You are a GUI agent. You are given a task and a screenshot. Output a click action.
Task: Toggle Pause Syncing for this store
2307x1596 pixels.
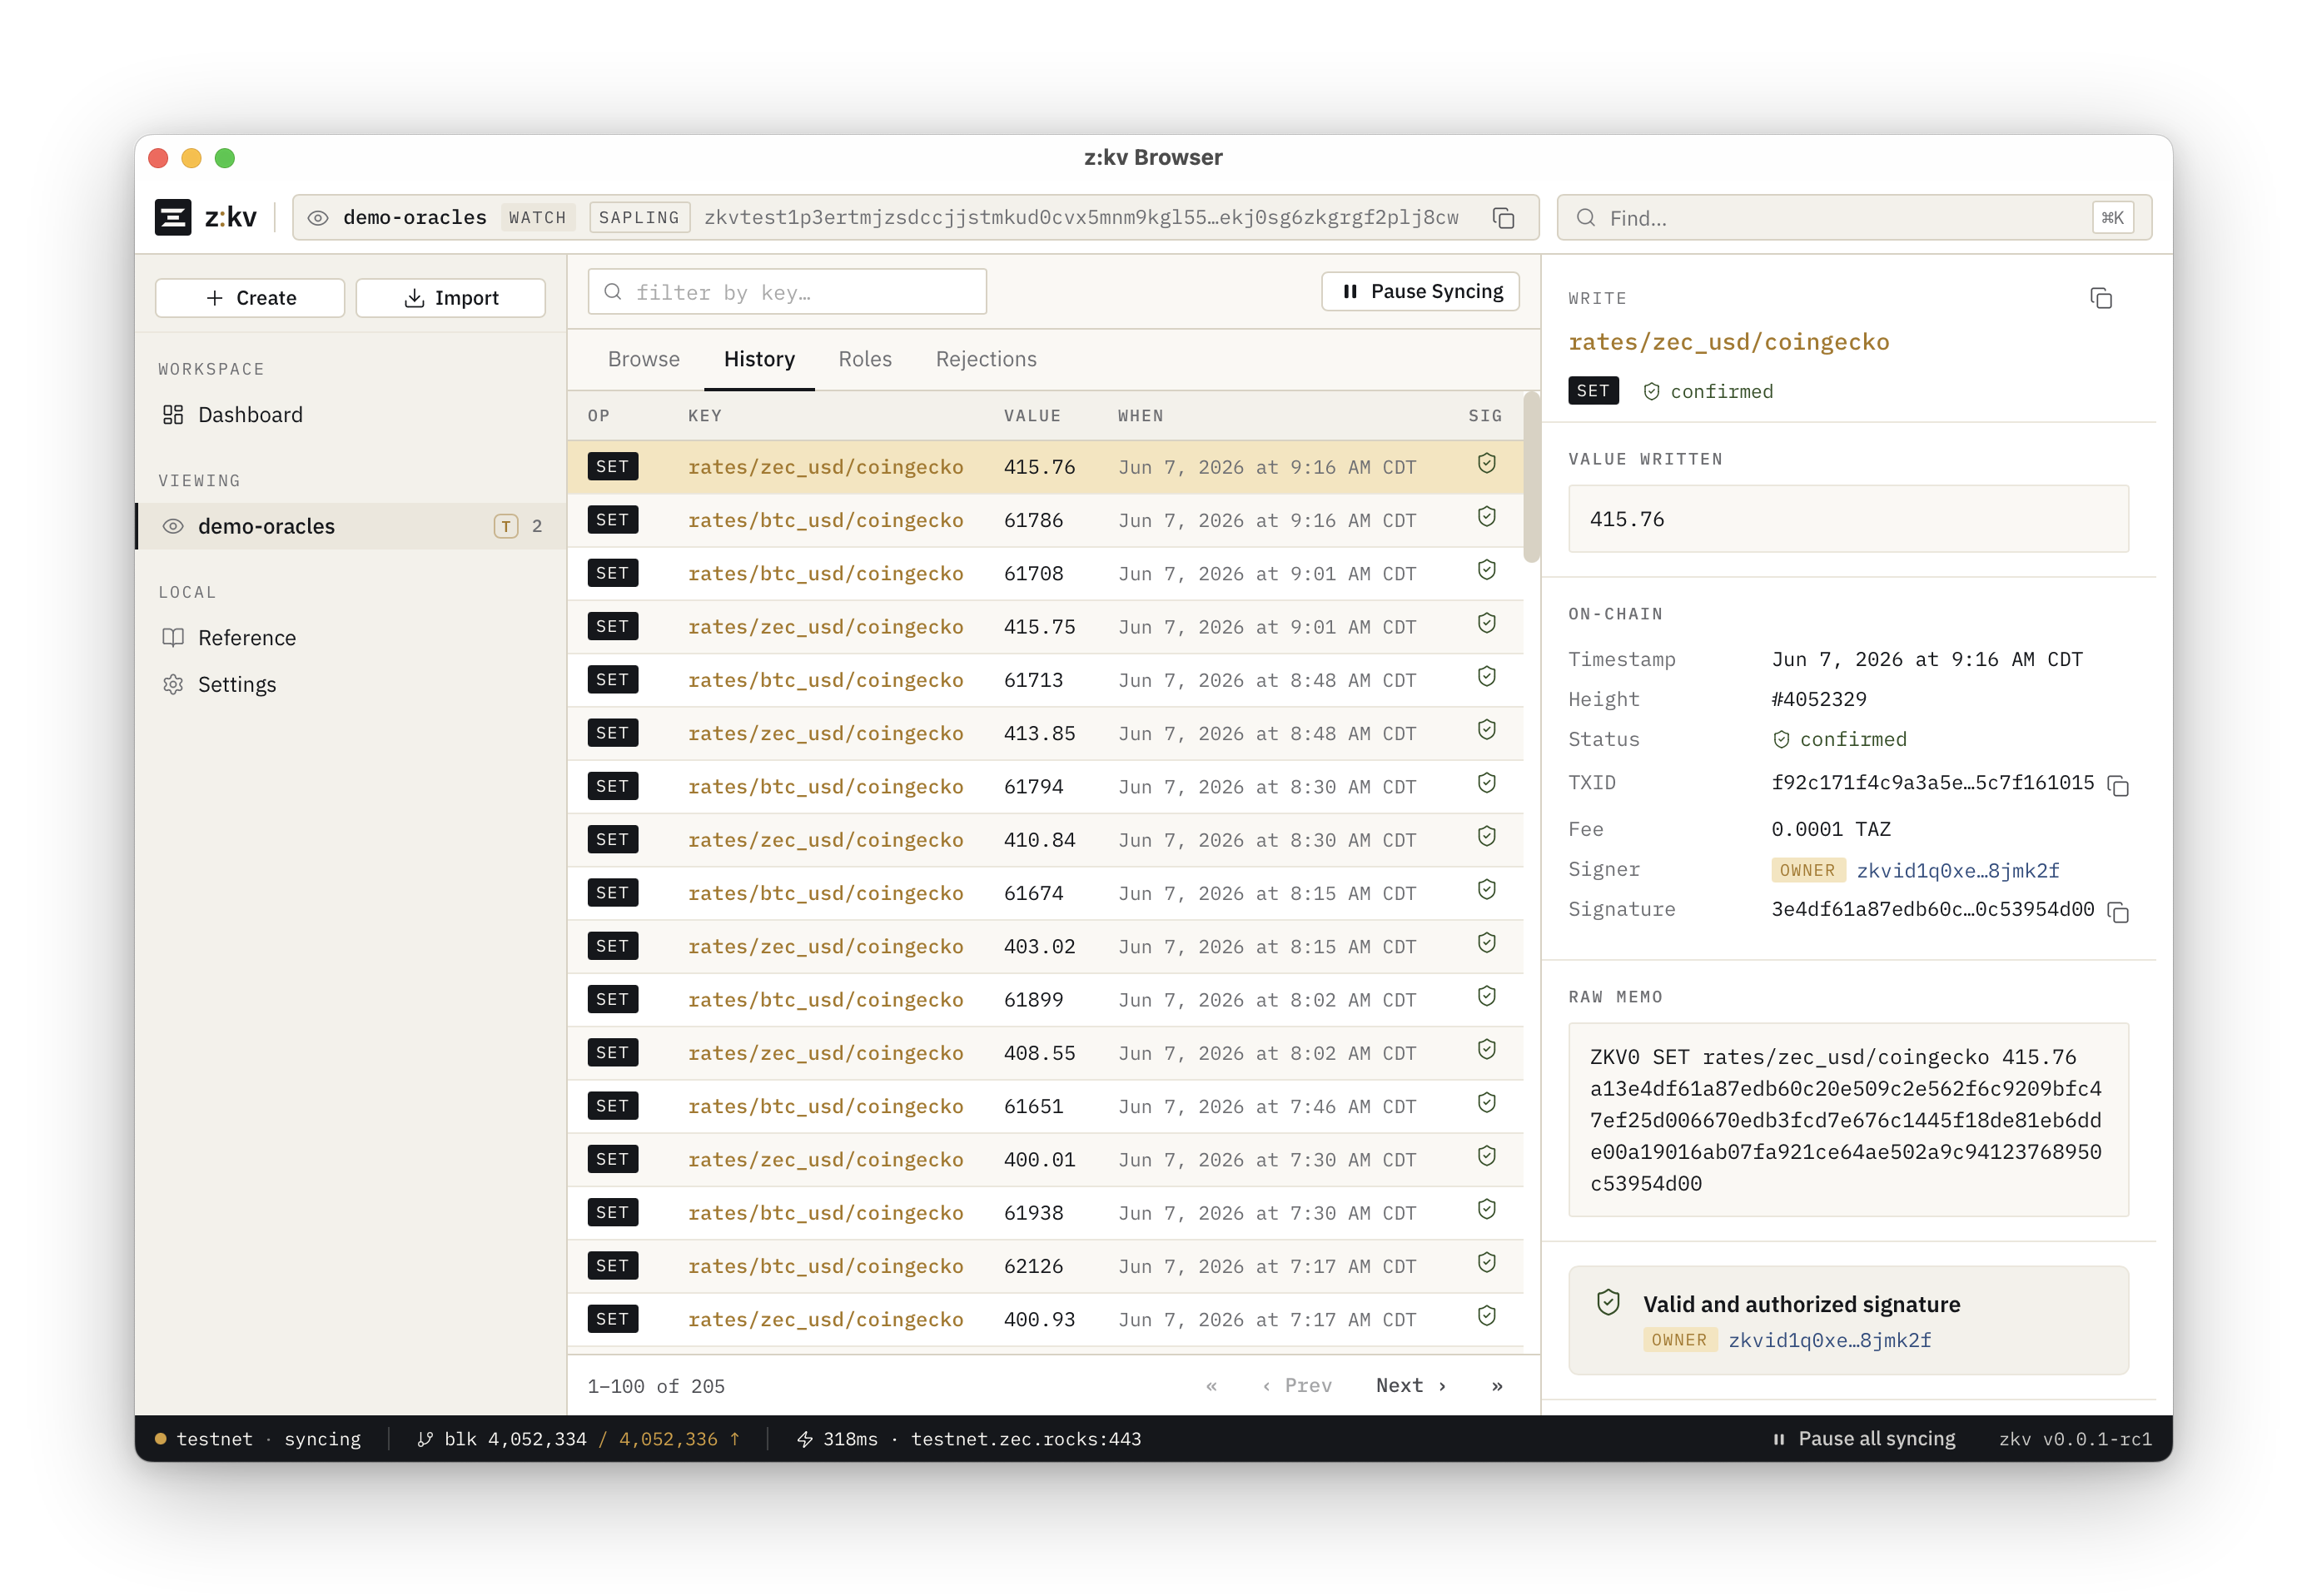pos(1420,291)
